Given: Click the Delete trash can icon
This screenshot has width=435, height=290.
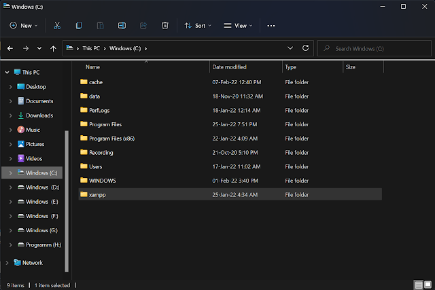Looking at the screenshot, I should tap(165, 26).
